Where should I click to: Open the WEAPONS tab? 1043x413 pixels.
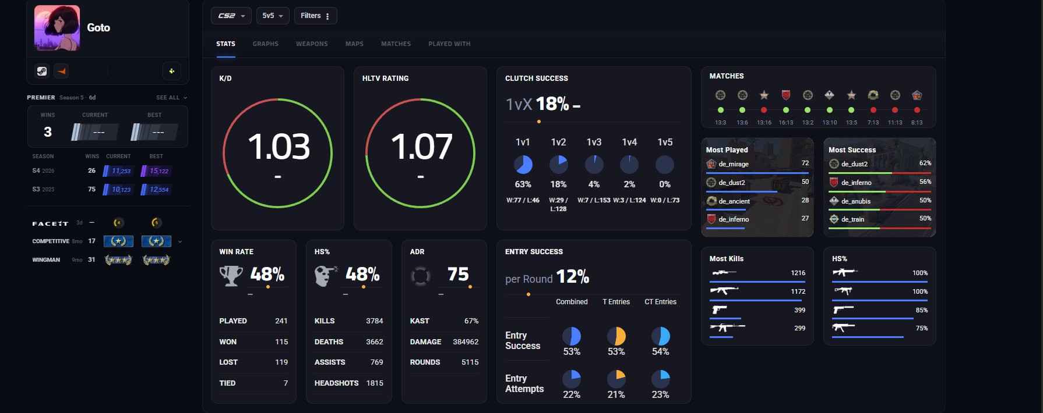[312, 44]
